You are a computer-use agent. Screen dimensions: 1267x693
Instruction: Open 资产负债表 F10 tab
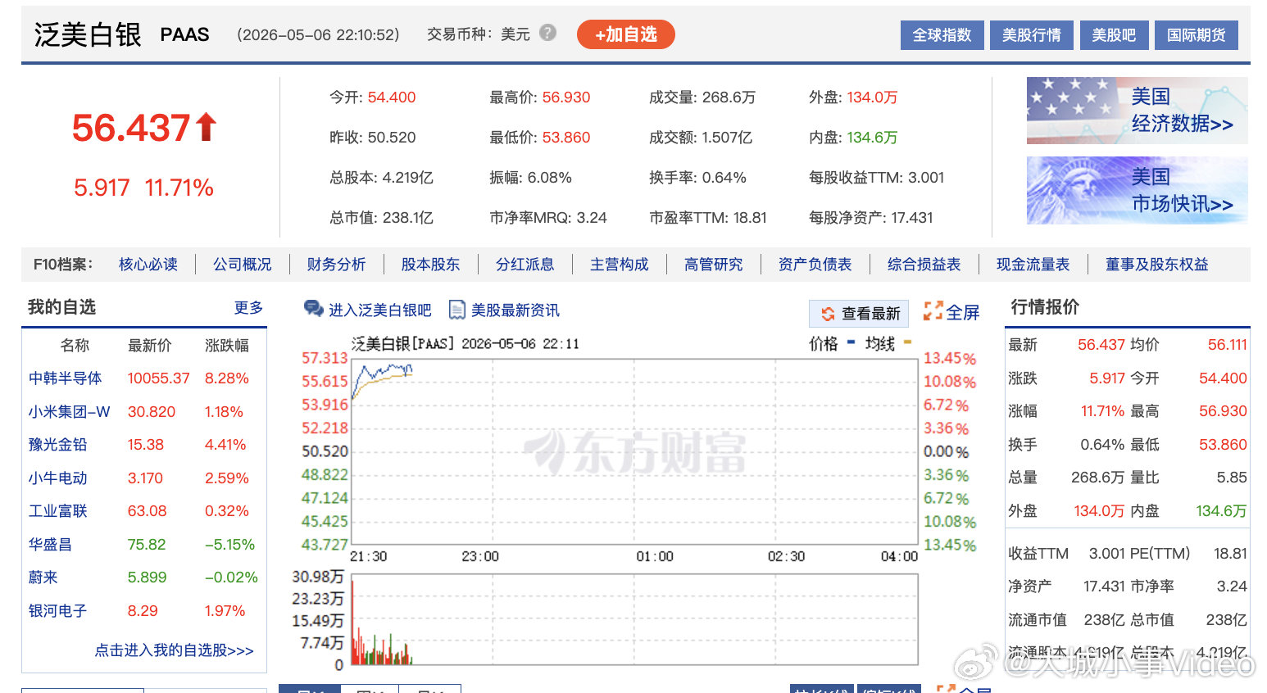(815, 265)
